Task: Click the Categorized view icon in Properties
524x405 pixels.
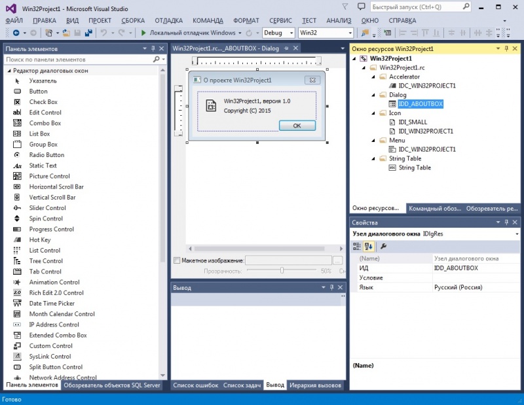Action: coord(357,247)
